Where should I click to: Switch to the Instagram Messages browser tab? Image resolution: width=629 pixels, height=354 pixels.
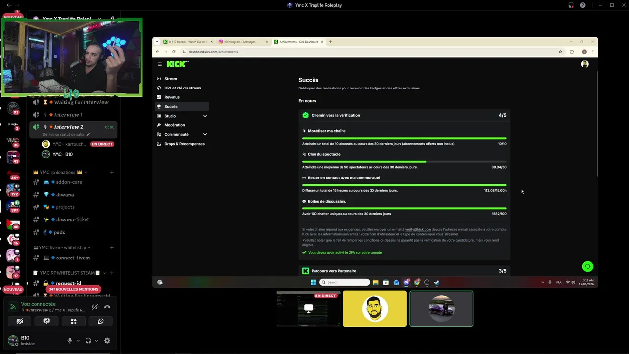[x=243, y=42]
